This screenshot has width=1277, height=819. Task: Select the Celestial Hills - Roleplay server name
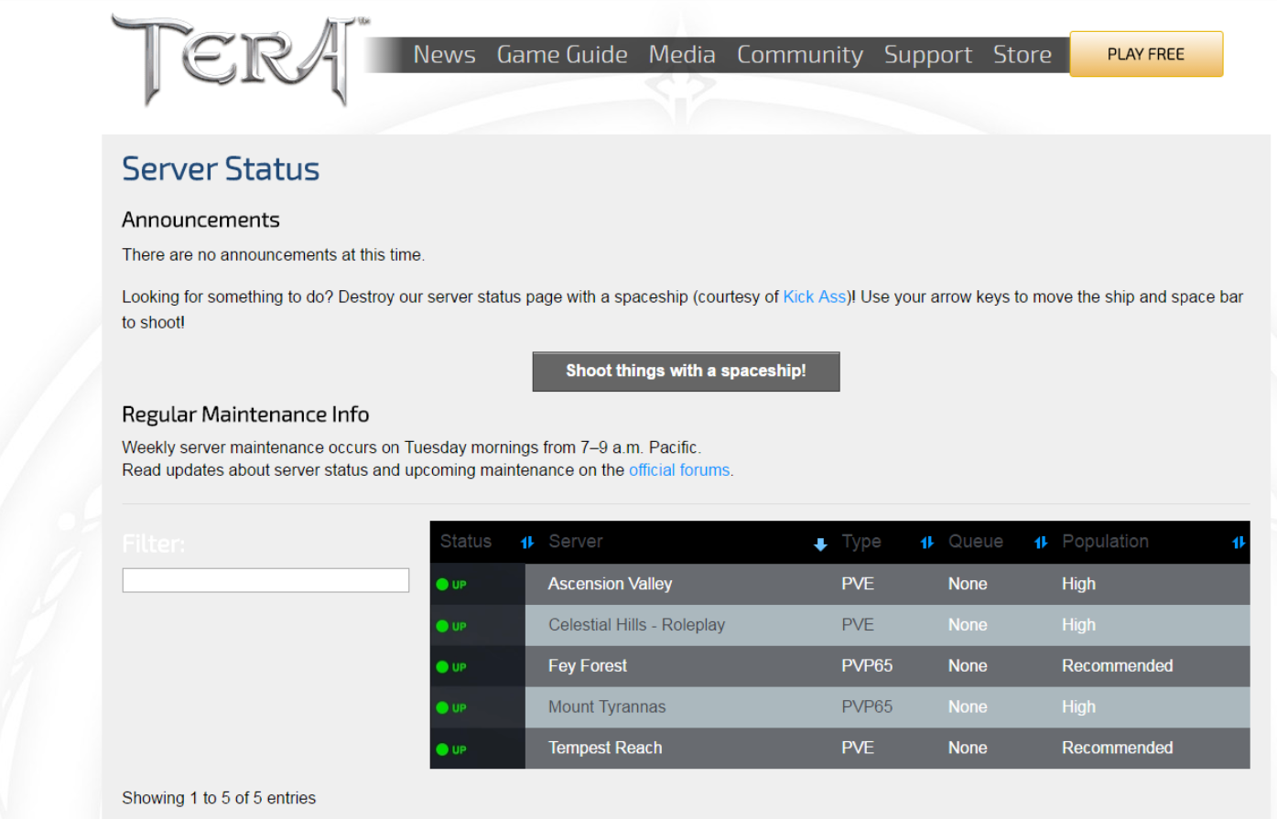636,625
